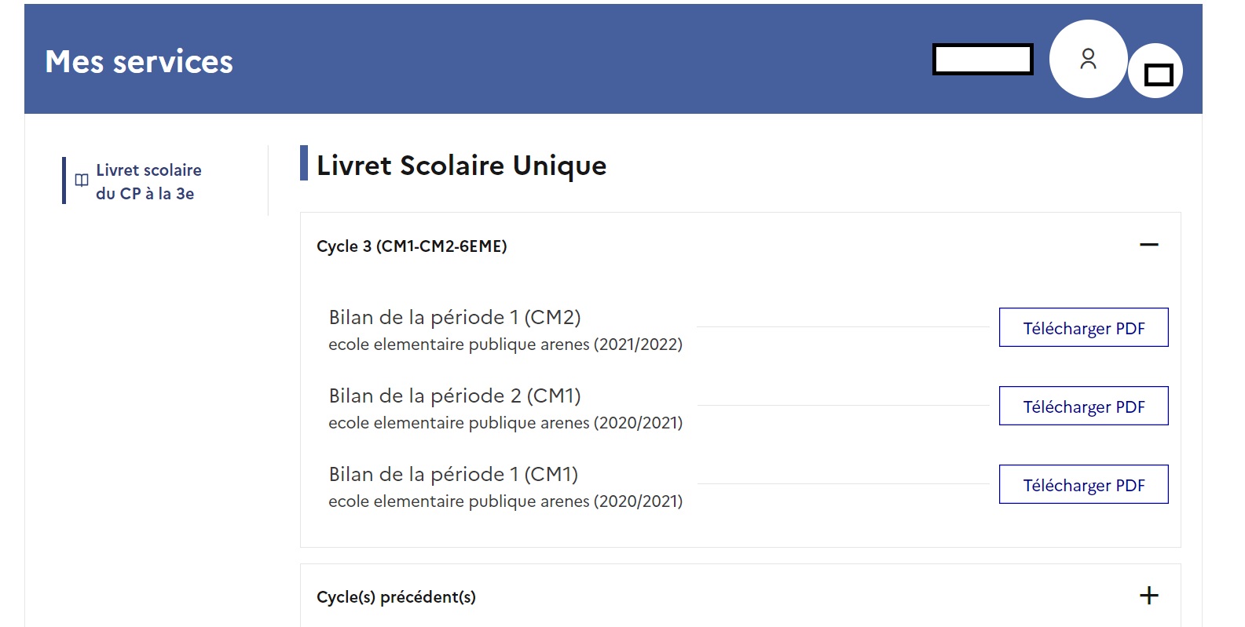Click the redacted username box in header
1245x627 pixels.
[x=983, y=60]
